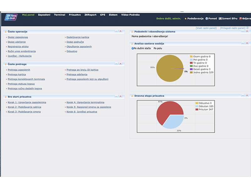This screenshot has width=251, height=188.
Task: Close the Podsetnik i obaveštenja sistema panel
Action: (247, 31)
